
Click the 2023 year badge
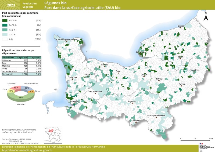pyautogui.click(x=11, y=5)
